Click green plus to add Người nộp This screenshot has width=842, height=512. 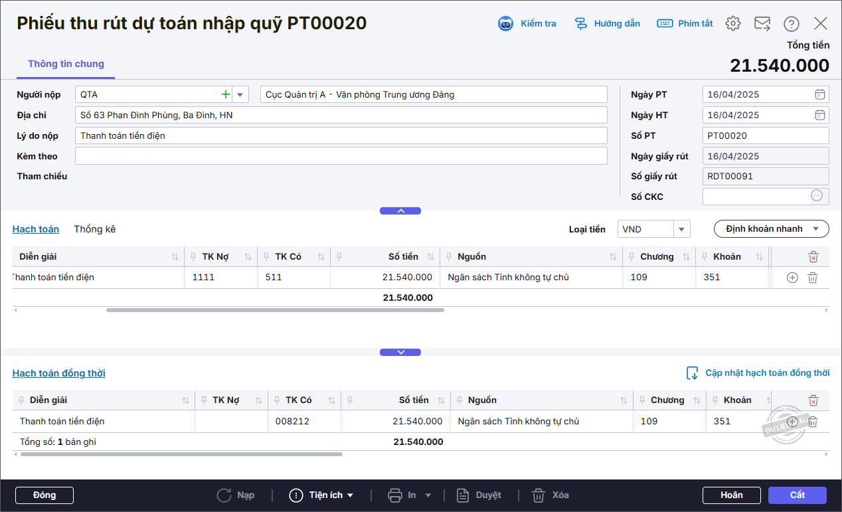pos(226,94)
